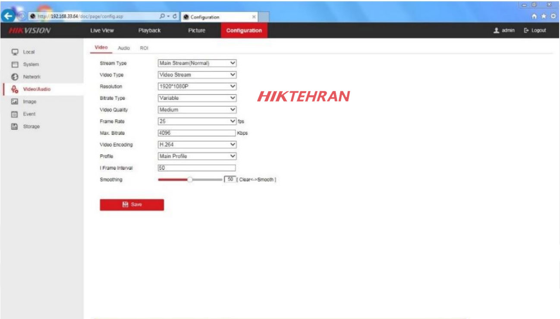560x319 pixels.
Task: Open the Picture menu
Action: click(x=197, y=31)
